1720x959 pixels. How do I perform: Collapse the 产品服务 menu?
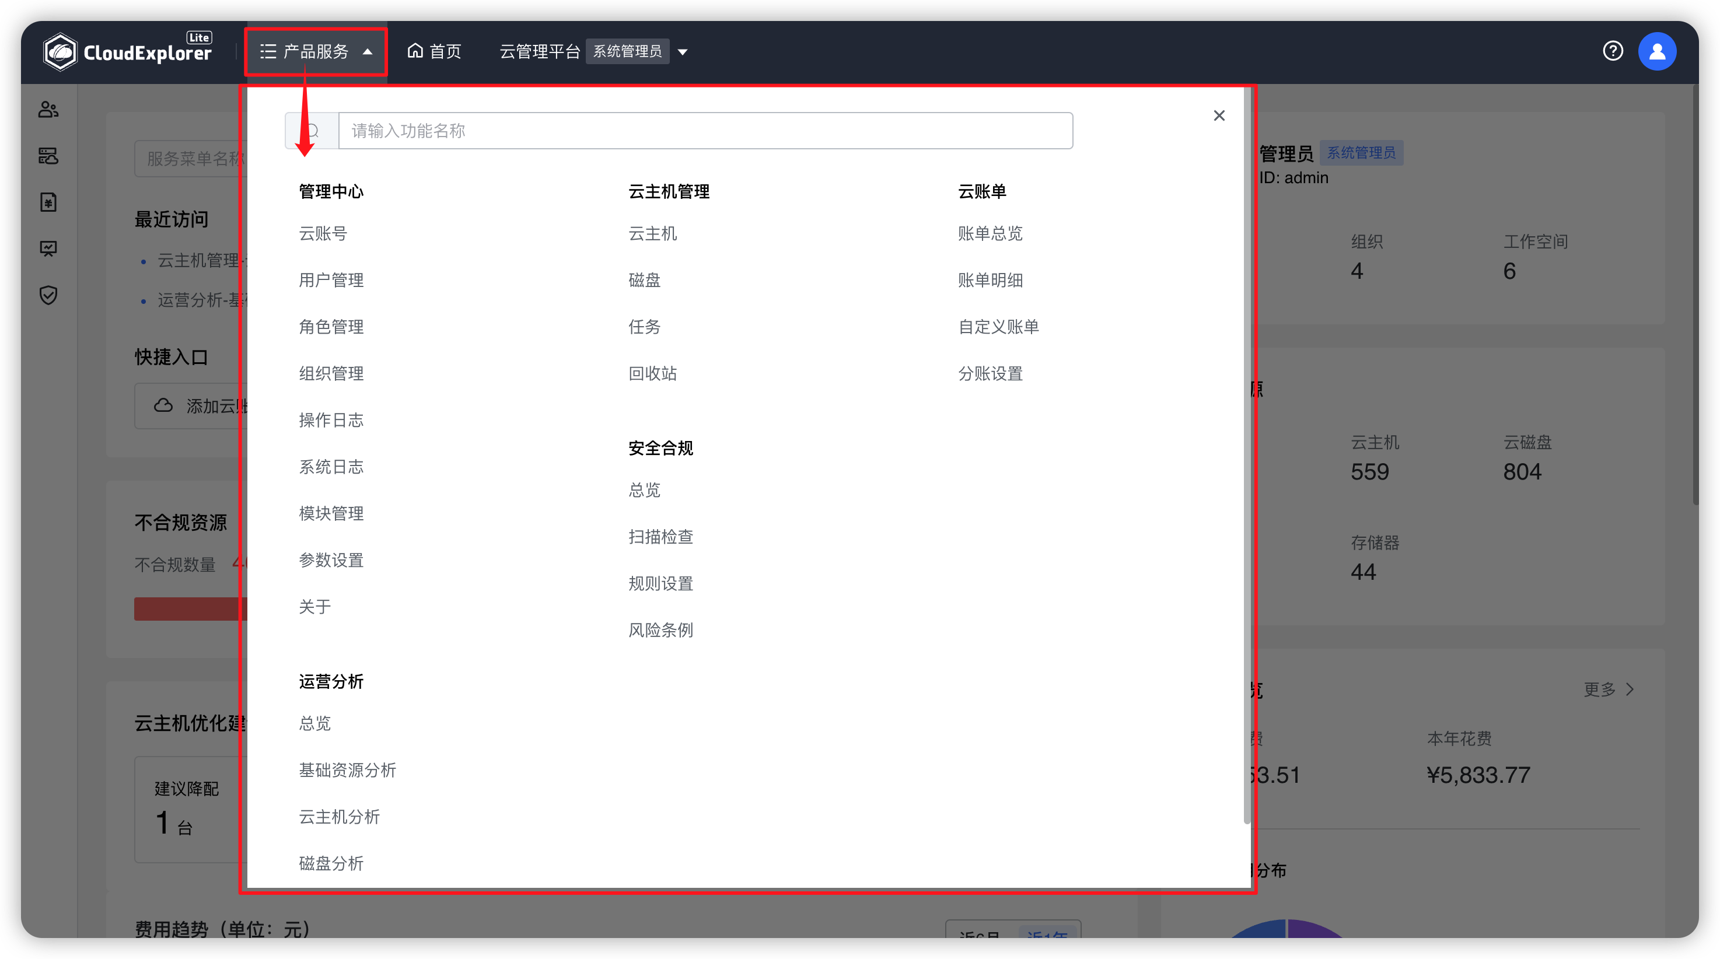click(x=316, y=51)
